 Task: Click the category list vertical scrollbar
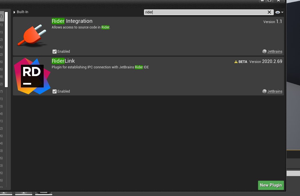pos(6,50)
